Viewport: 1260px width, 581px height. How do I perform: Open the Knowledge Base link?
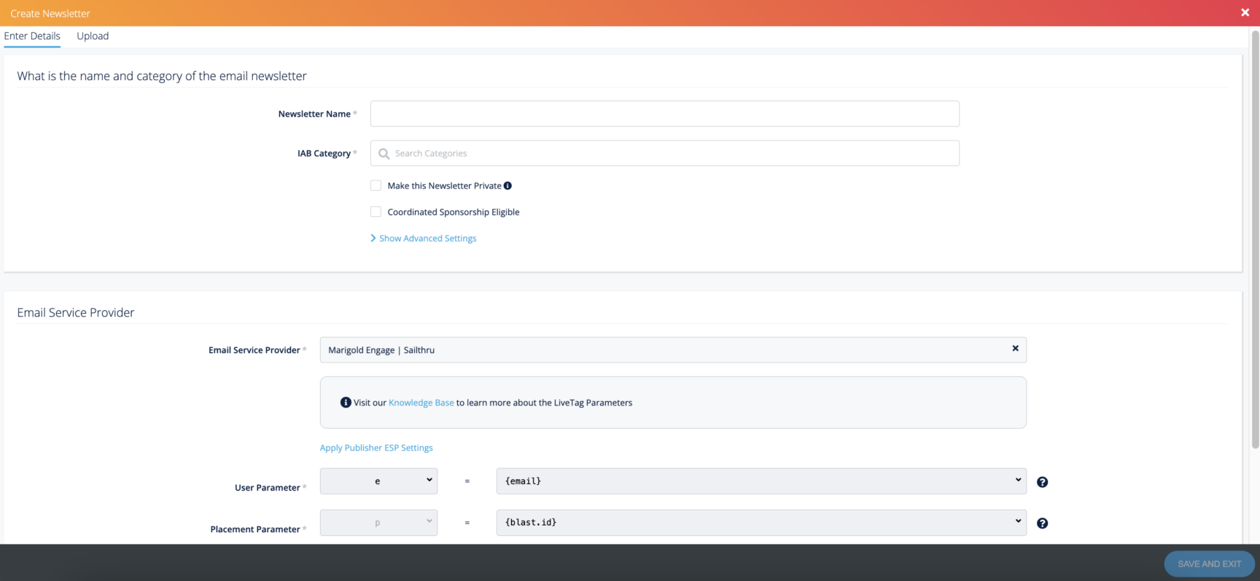click(x=421, y=403)
